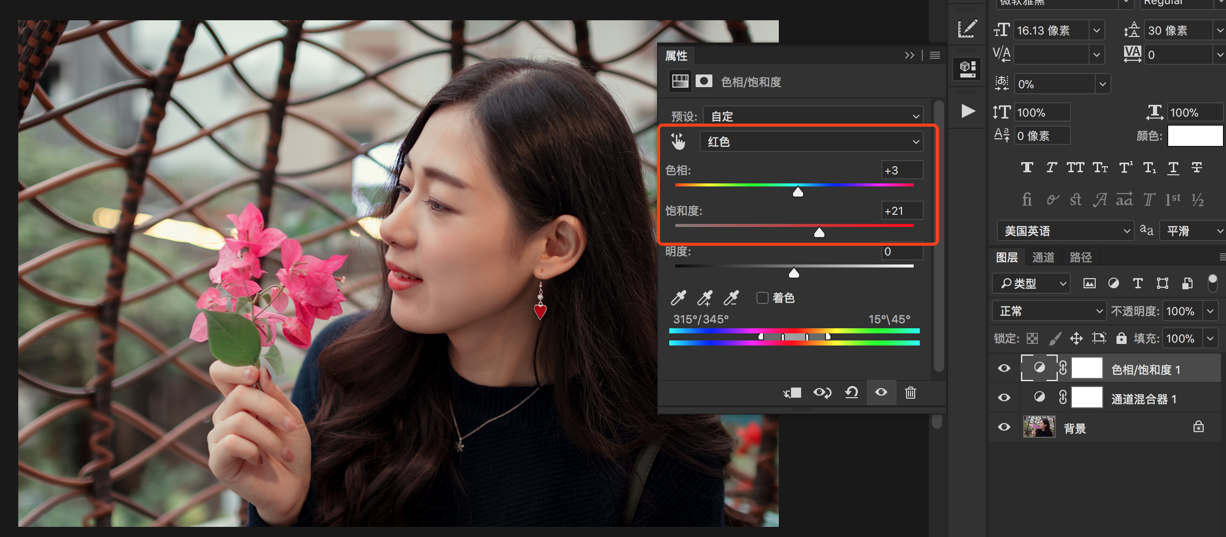Open the Actions play panel icon
Viewport: 1226px width, 537px height.
[968, 110]
